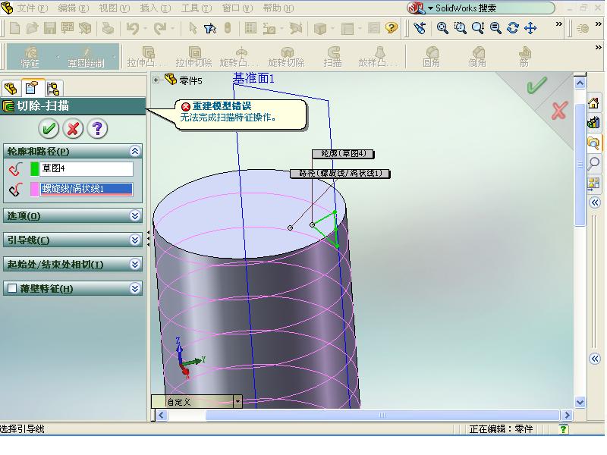Enable the 薄壁特征 checkbox
The height and width of the screenshot is (455, 607).
[x=12, y=288]
